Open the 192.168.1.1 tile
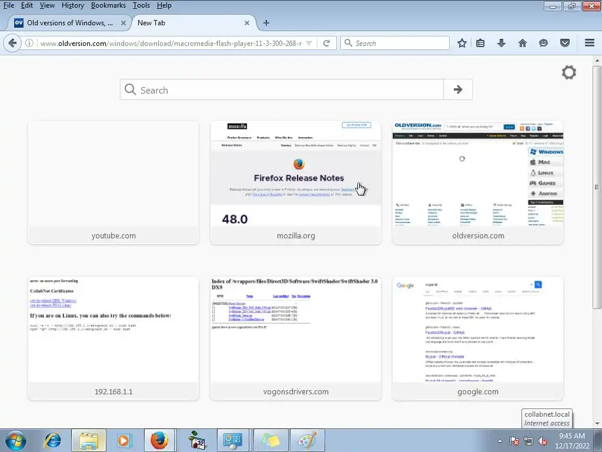The image size is (602, 452). [x=113, y=338]
